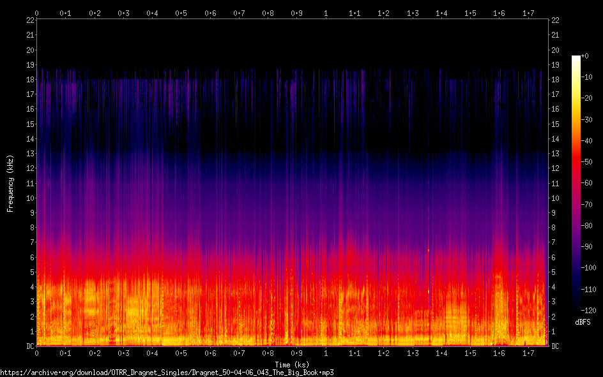This screenshot has height=377, width=603.
Task: Click the Frequency (kHz) axis label
Action: coord(10,183)
